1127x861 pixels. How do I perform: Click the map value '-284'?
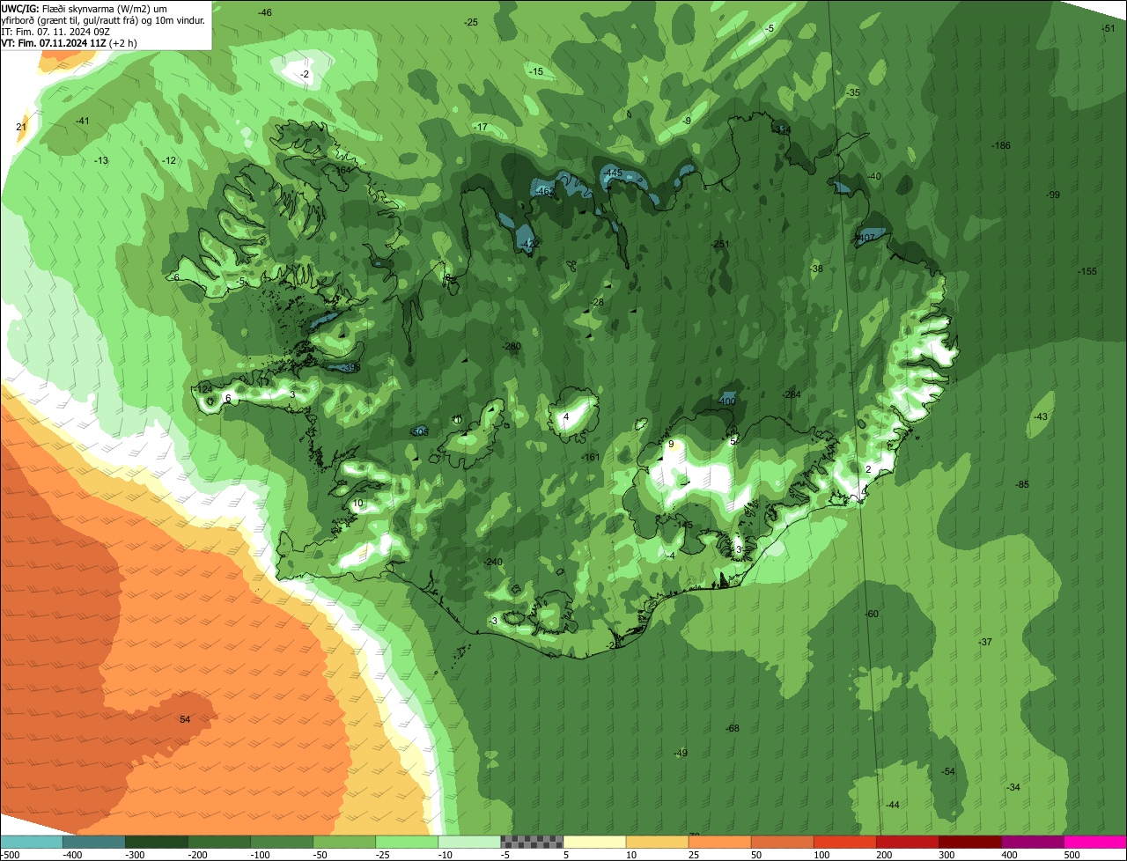[x=792, y=394]
